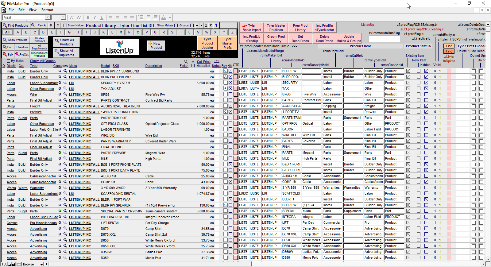
Task: Select the letter L alphabet tab
Action: click(x=112, y=32)
